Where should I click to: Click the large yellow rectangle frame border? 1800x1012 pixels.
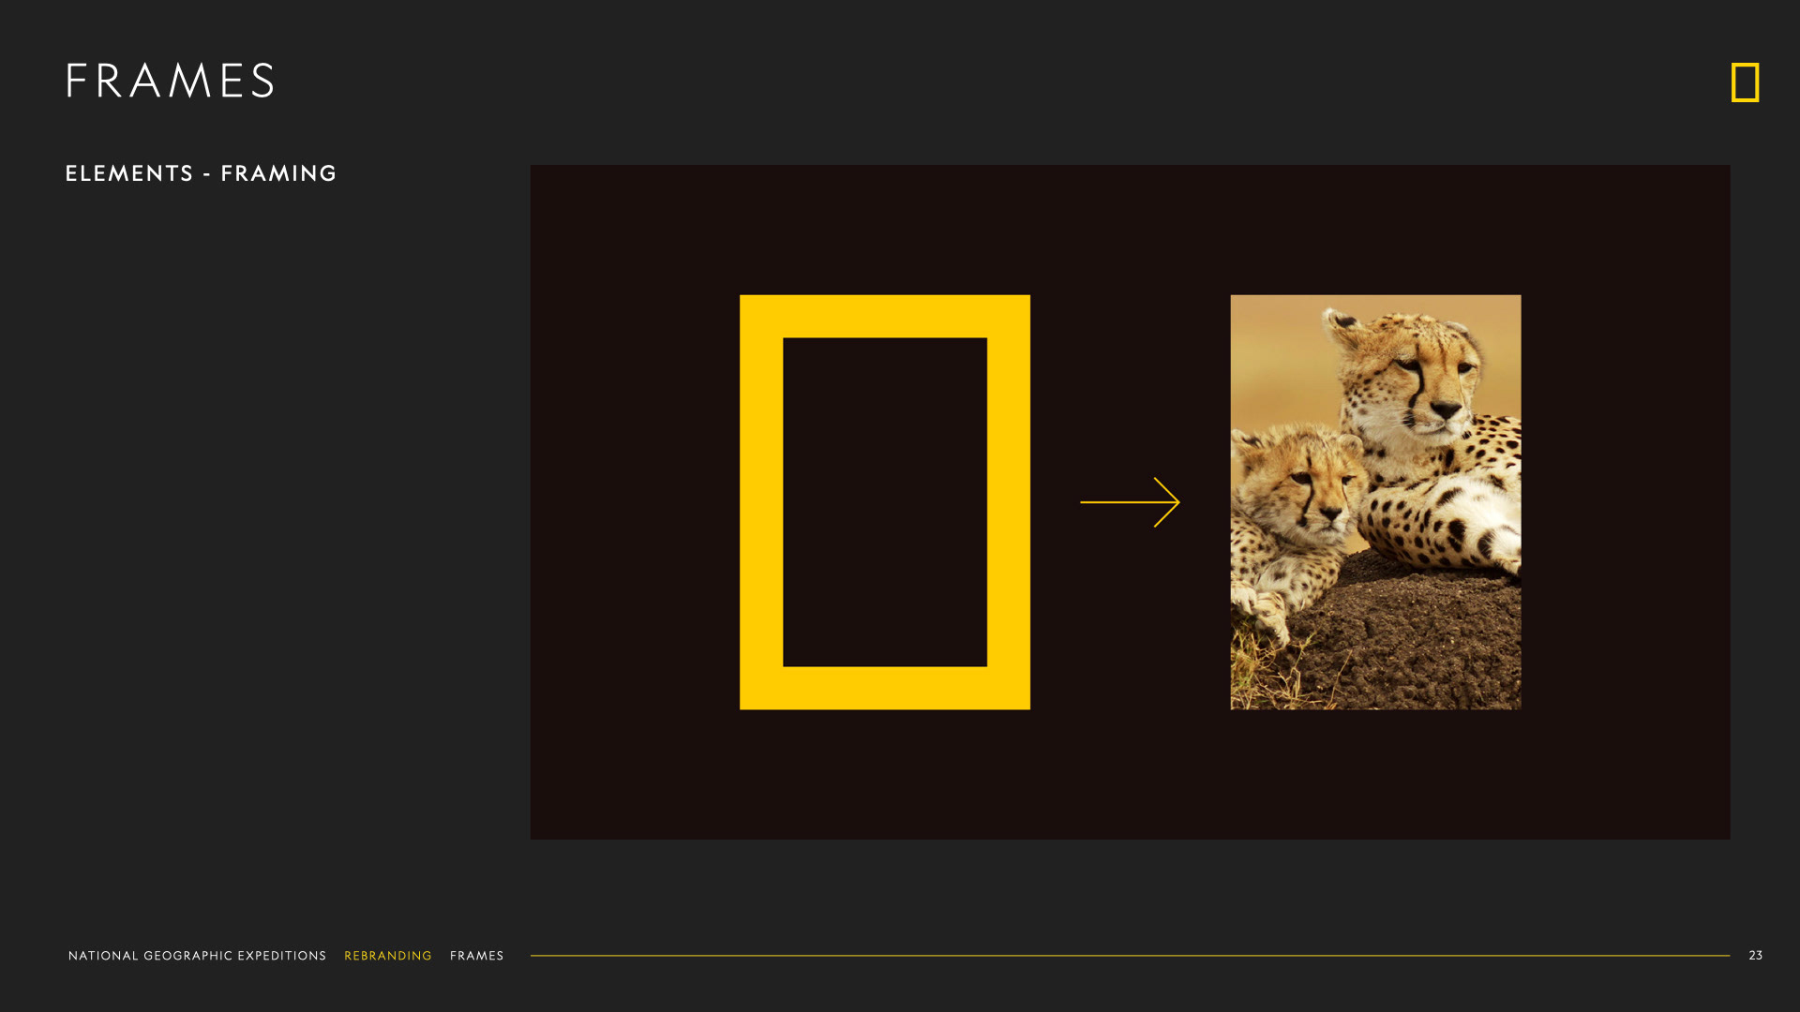point(760,502)
